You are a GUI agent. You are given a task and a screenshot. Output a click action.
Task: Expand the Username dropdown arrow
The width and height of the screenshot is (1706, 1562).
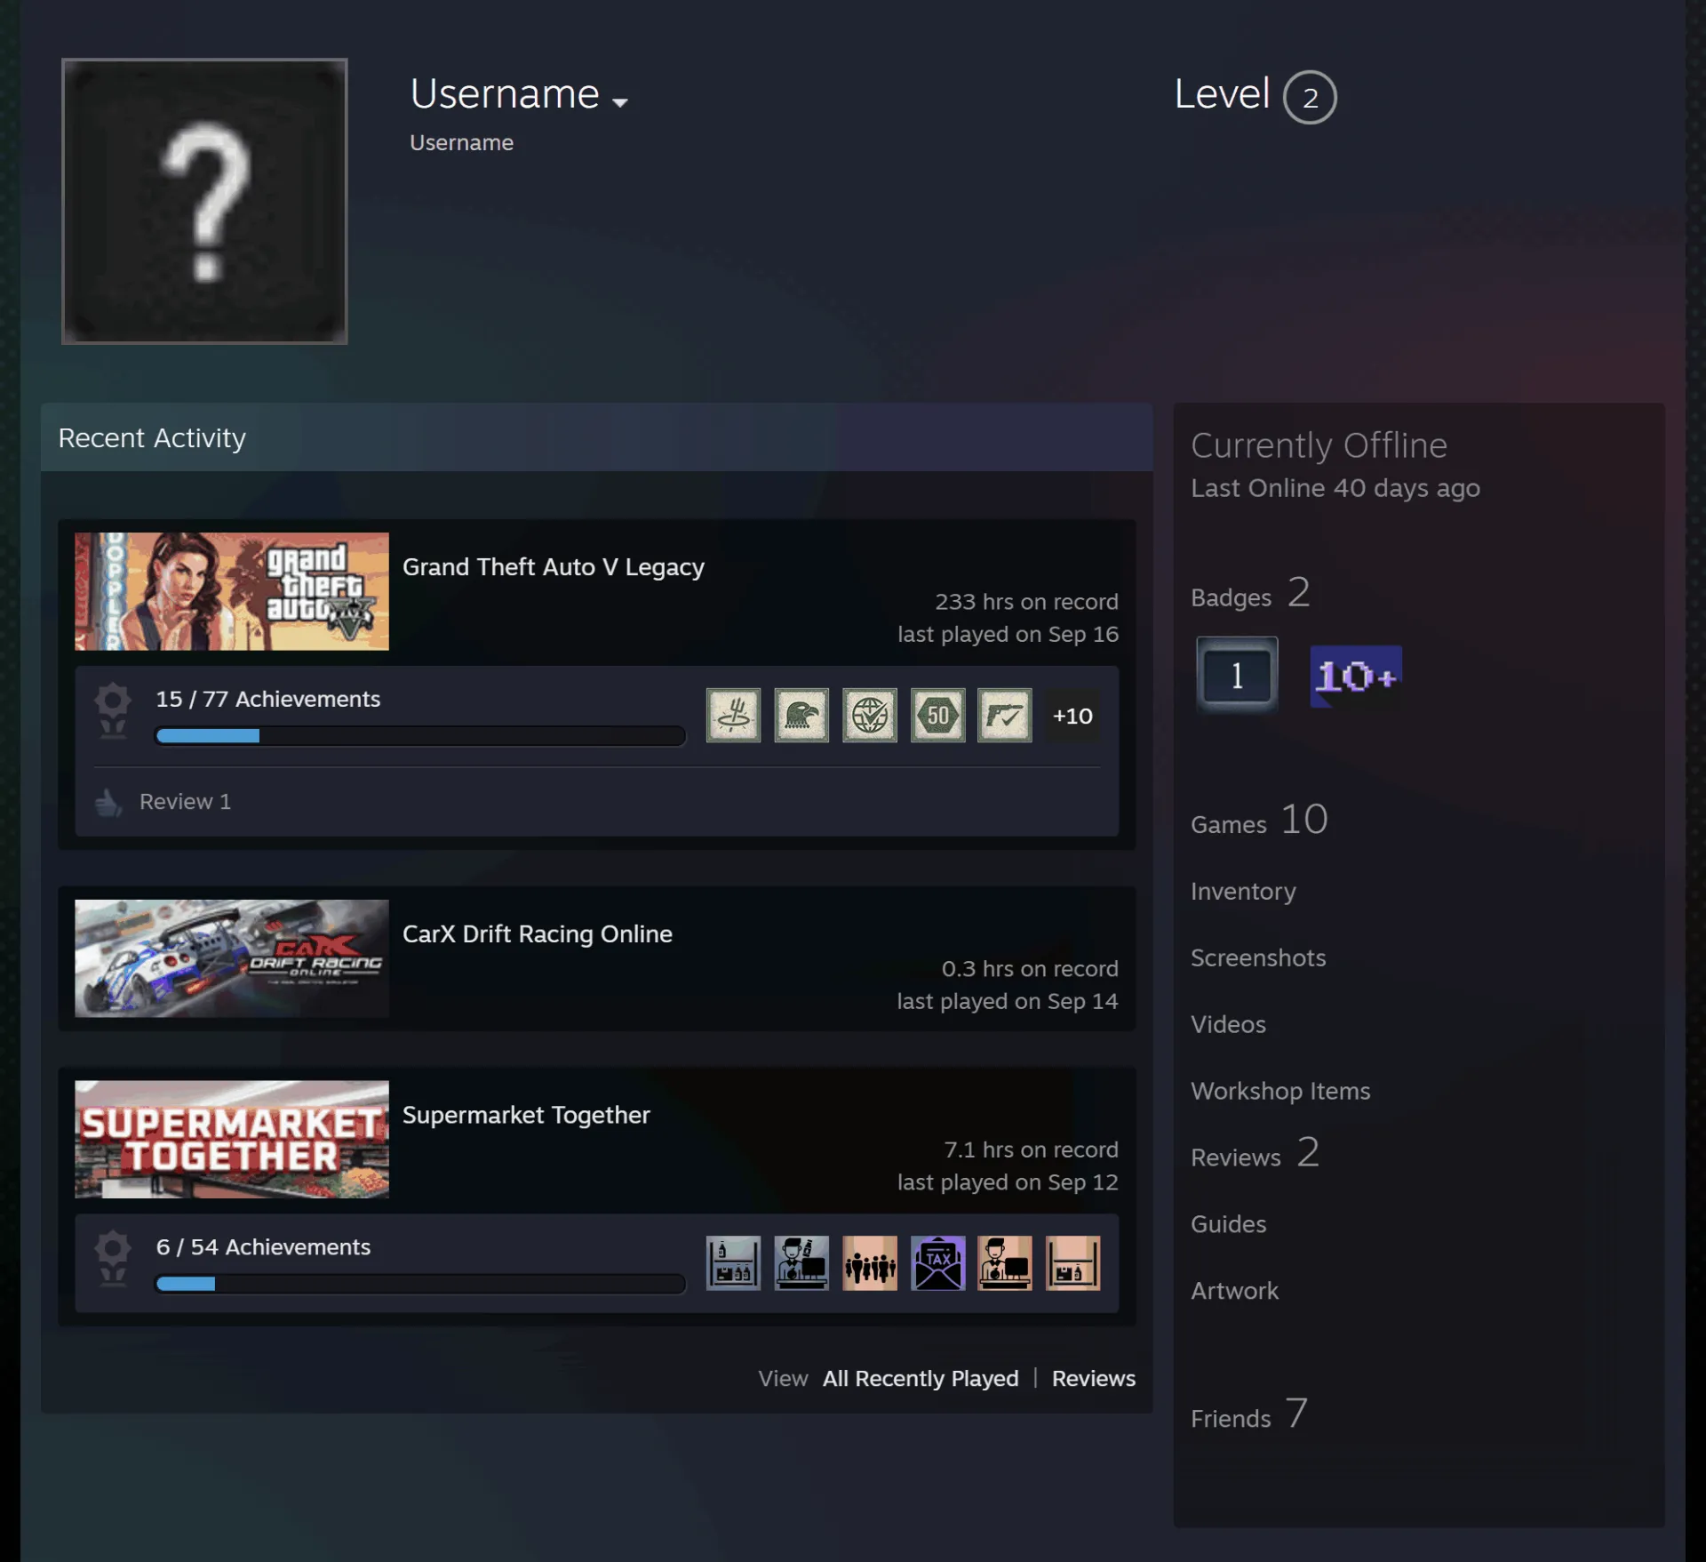620,102
